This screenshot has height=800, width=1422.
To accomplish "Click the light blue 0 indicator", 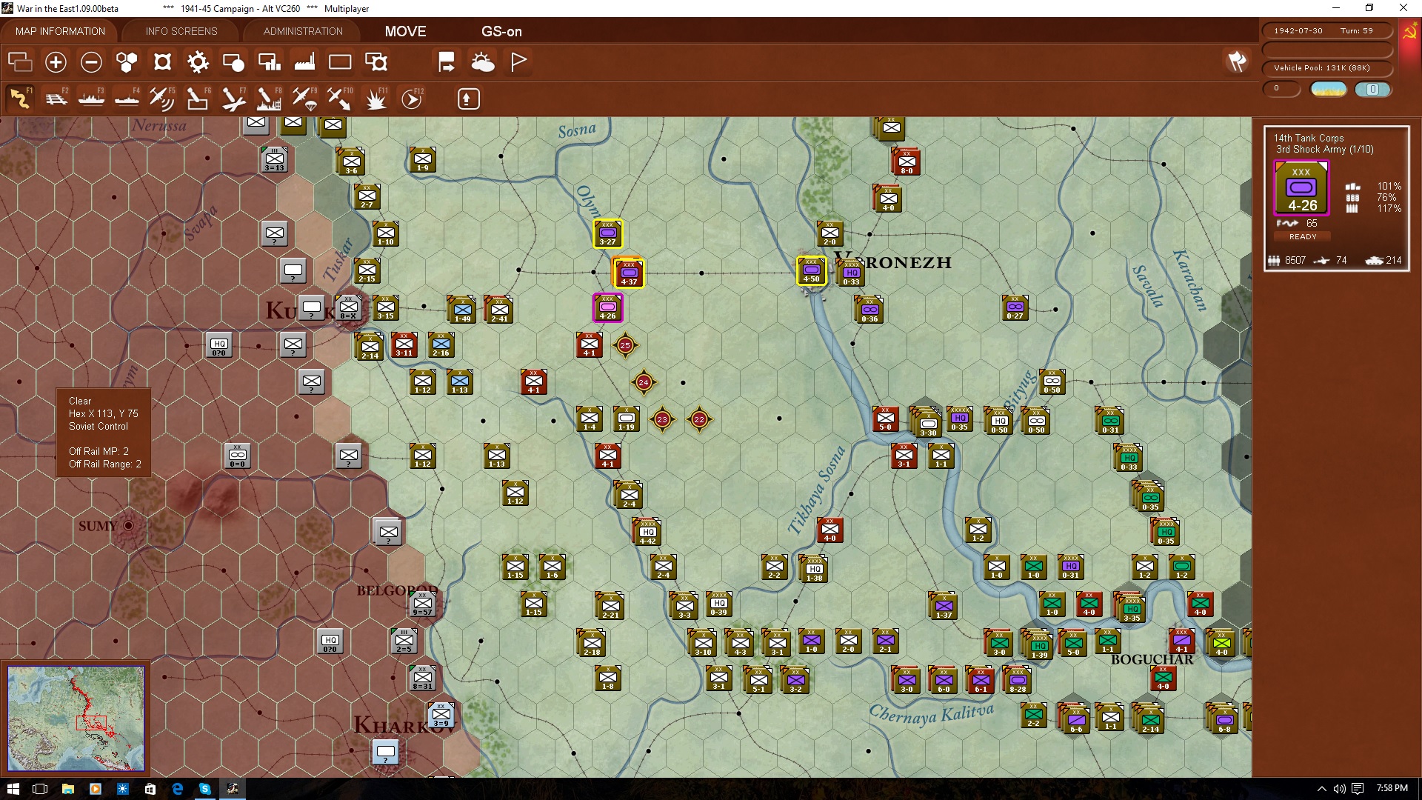I will pyautogui.click(x=1372, y=89).
